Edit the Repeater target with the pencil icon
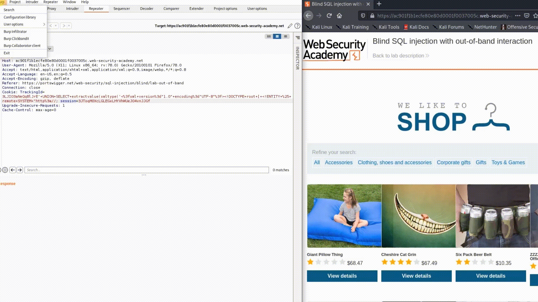538x302 pixels. (290, 26)
